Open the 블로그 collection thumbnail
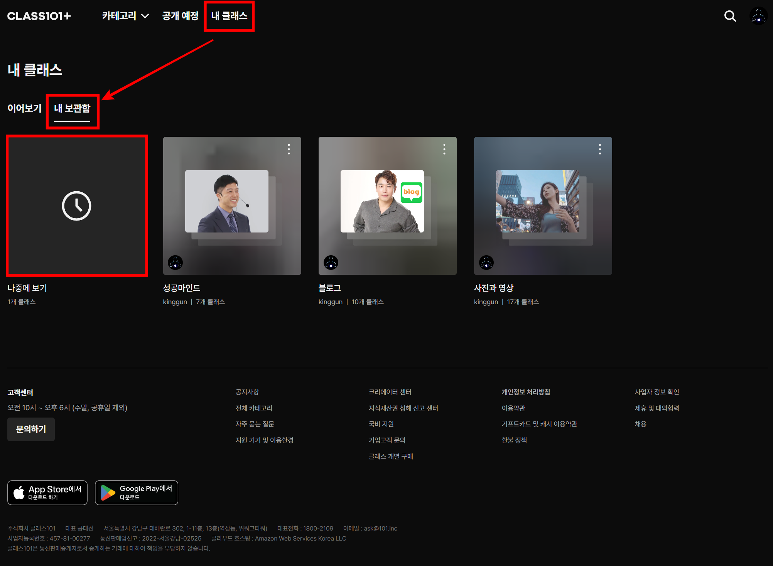Image resolution: width=773 pixels, height=566 pixels. [x=387, y=206]
